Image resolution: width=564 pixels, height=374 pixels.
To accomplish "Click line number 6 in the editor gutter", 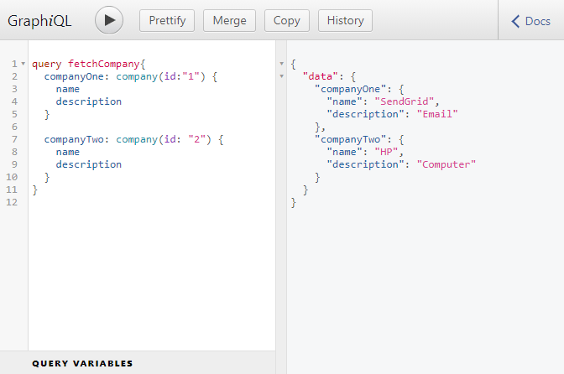I will [x=15, y=127].
